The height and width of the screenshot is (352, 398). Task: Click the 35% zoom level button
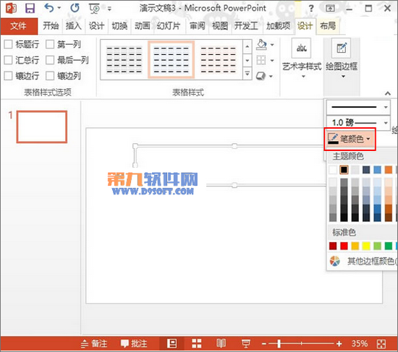pos(360,344)
